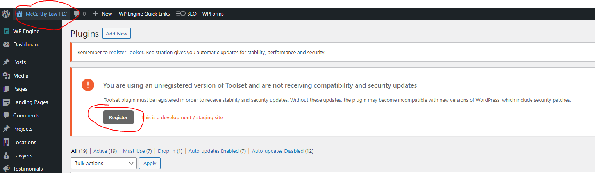Click the plus icon next to New
The width and height of the screenshot is (595, 173).
[x=96, y=14]
